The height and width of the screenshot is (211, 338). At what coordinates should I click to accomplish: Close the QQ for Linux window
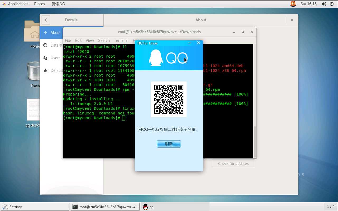(198, 43)
